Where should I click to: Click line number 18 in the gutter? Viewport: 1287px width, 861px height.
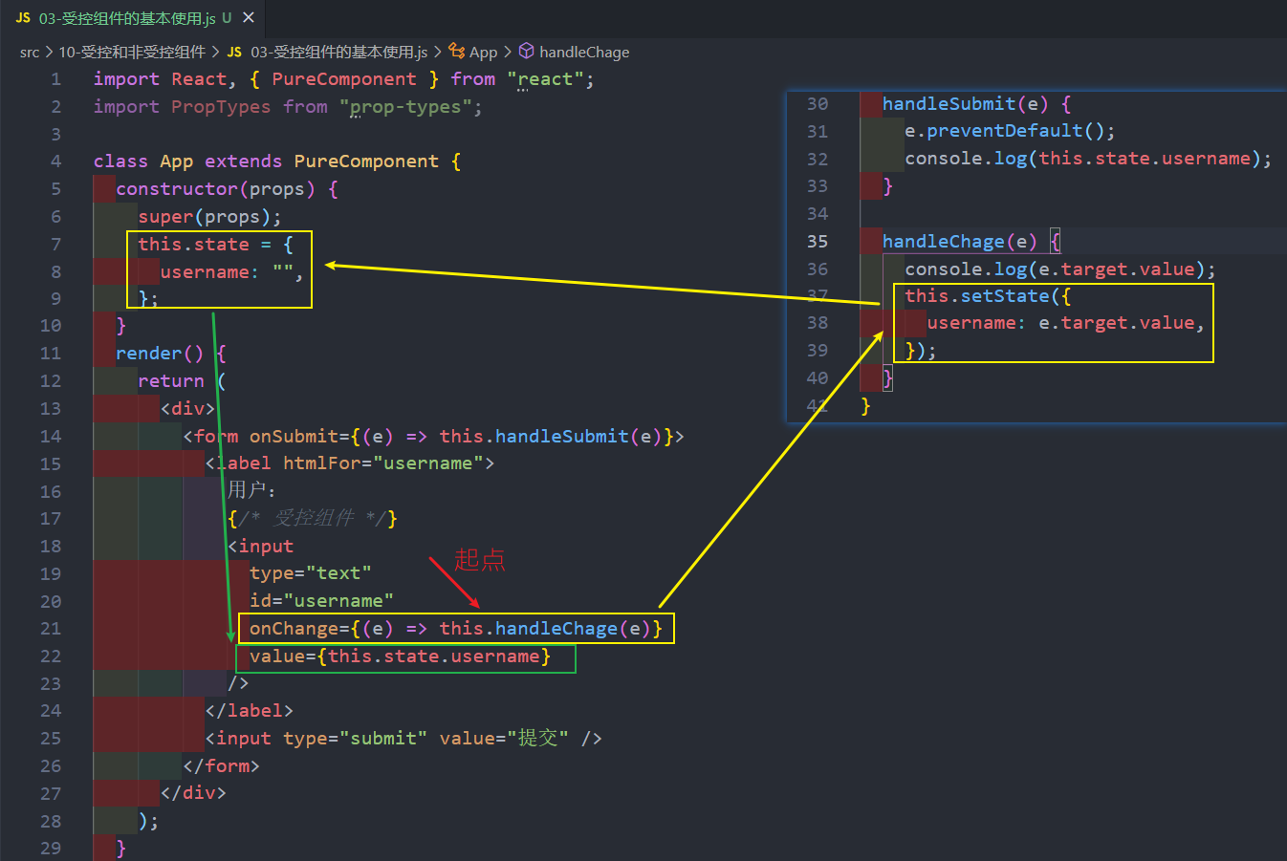pos(51,547)
